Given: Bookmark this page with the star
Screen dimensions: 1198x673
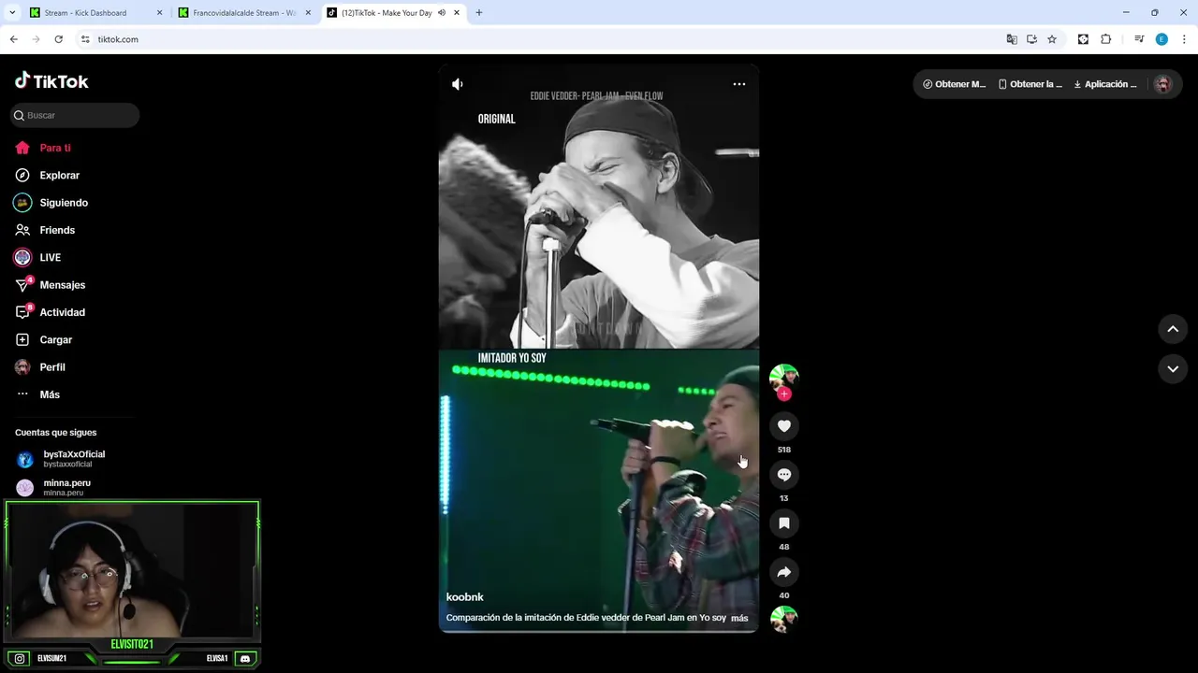Looking at the screenshot, I should (x=1052, y=39).
